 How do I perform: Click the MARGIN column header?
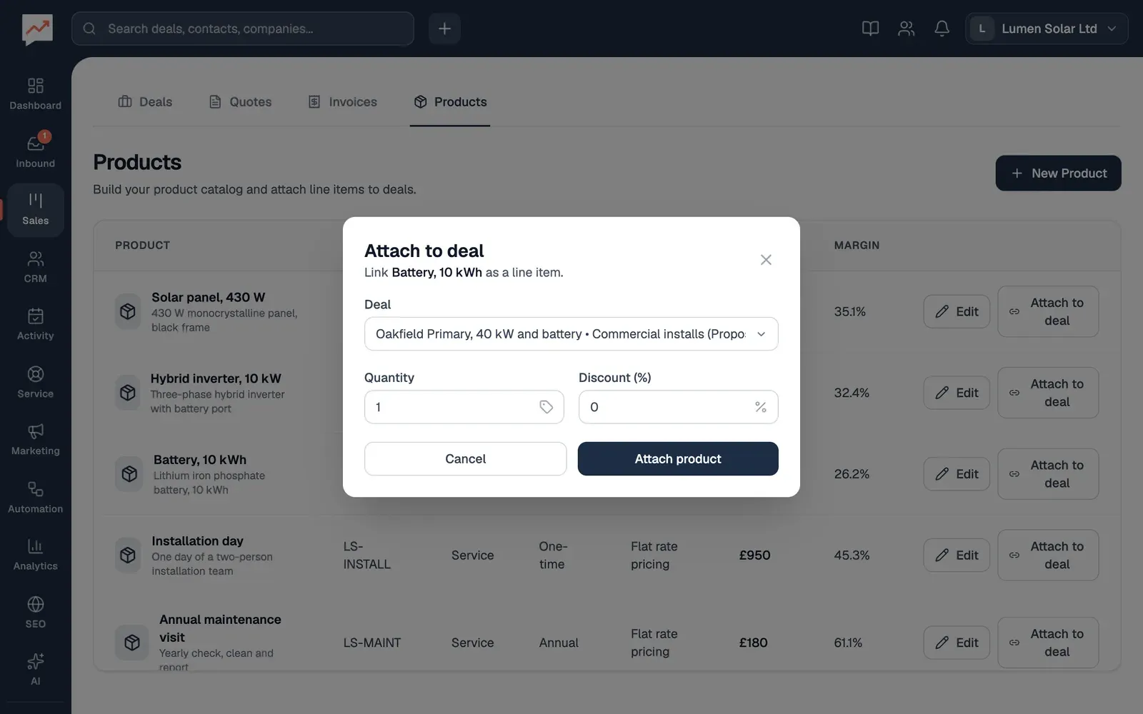(857, 245)
